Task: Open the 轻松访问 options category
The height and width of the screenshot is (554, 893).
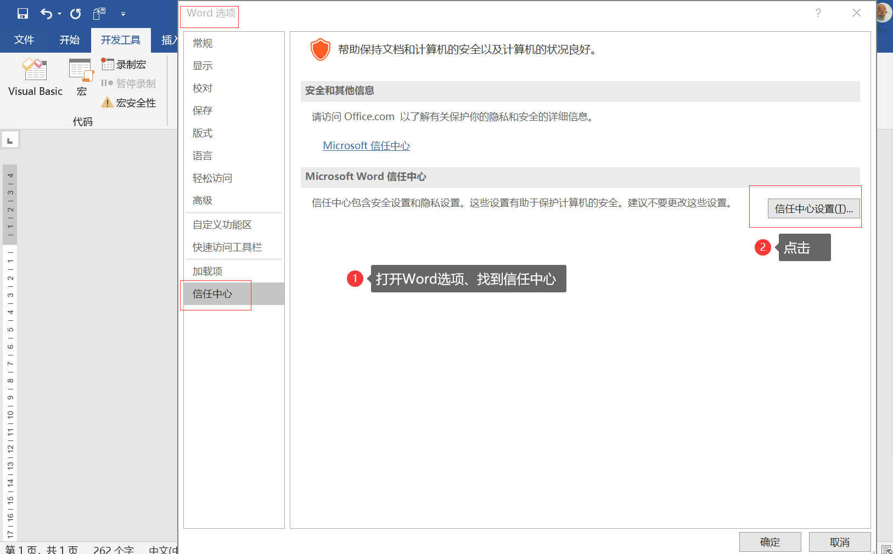Action: click(x=234, y=178)
